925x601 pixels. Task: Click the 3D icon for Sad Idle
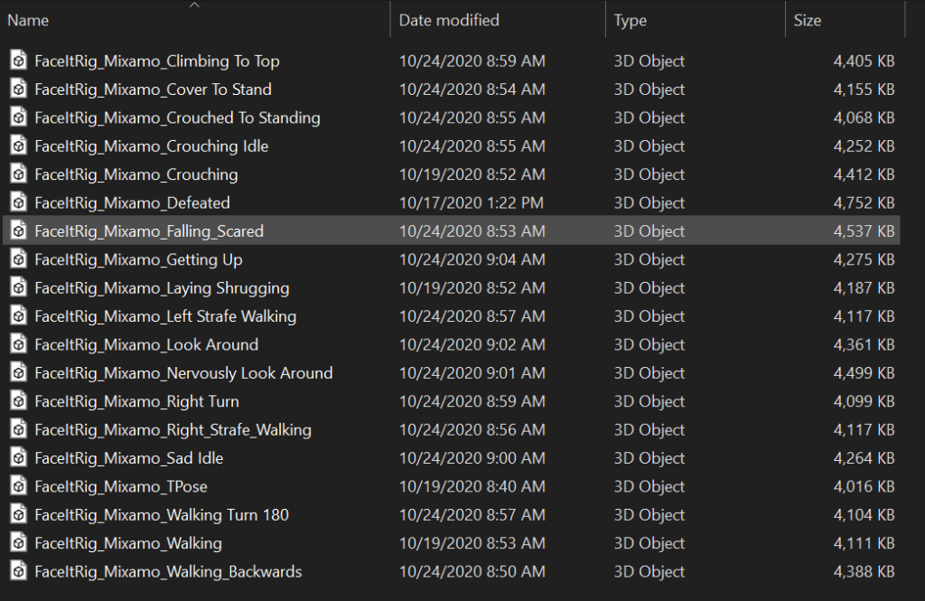18,458
